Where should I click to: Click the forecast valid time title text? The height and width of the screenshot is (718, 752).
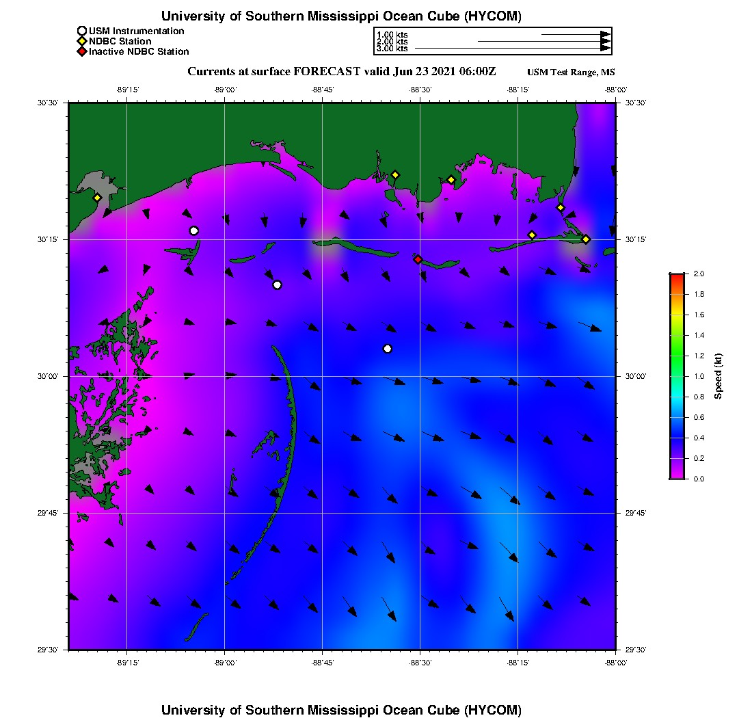[x=341, y=72]
